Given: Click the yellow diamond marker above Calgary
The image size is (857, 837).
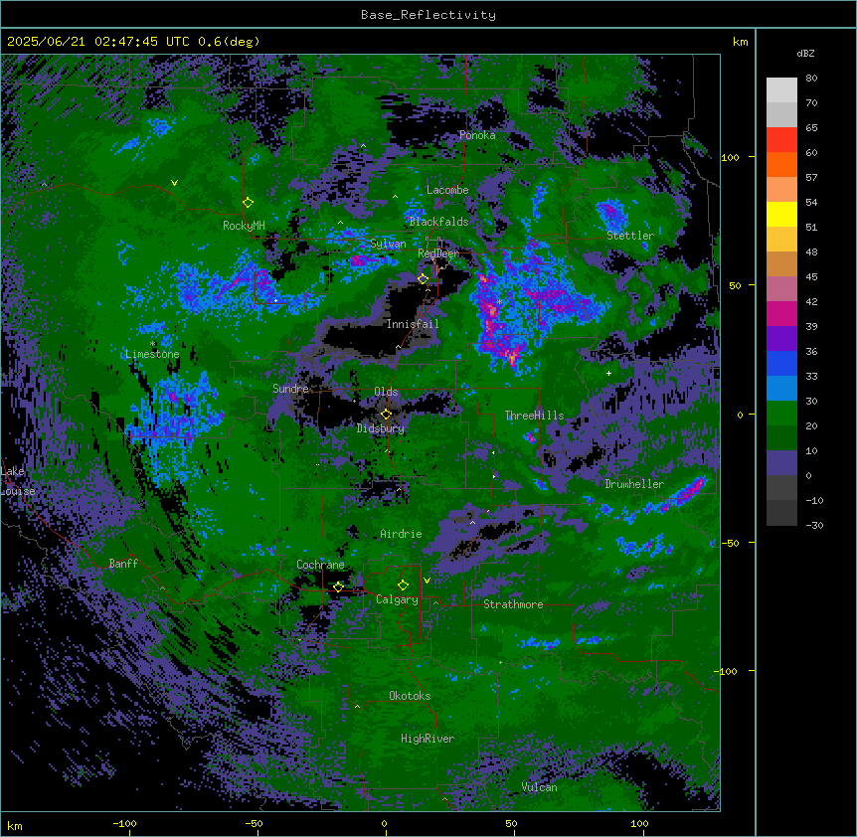Looking at the screenshot, I should (403, 586).
